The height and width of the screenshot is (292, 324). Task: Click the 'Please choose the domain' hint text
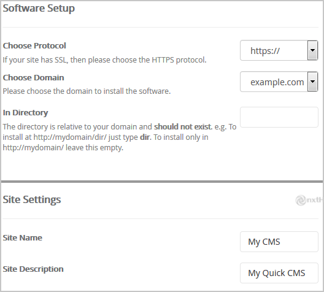(x=87, y=91)
